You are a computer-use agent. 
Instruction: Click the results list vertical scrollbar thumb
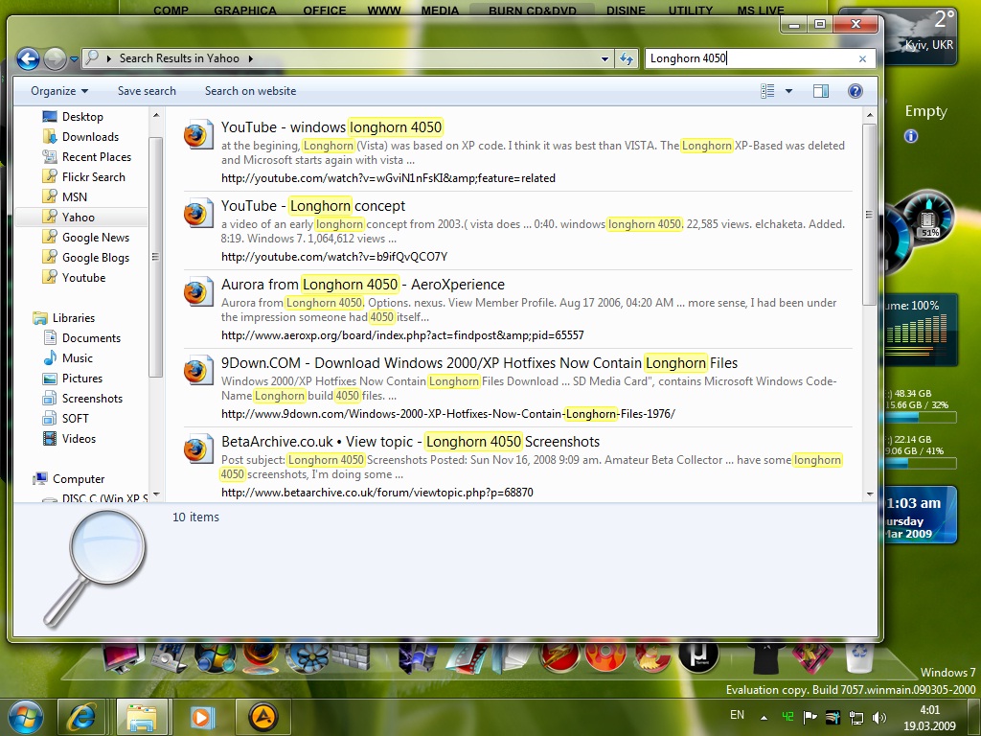(x=870, y=215)
